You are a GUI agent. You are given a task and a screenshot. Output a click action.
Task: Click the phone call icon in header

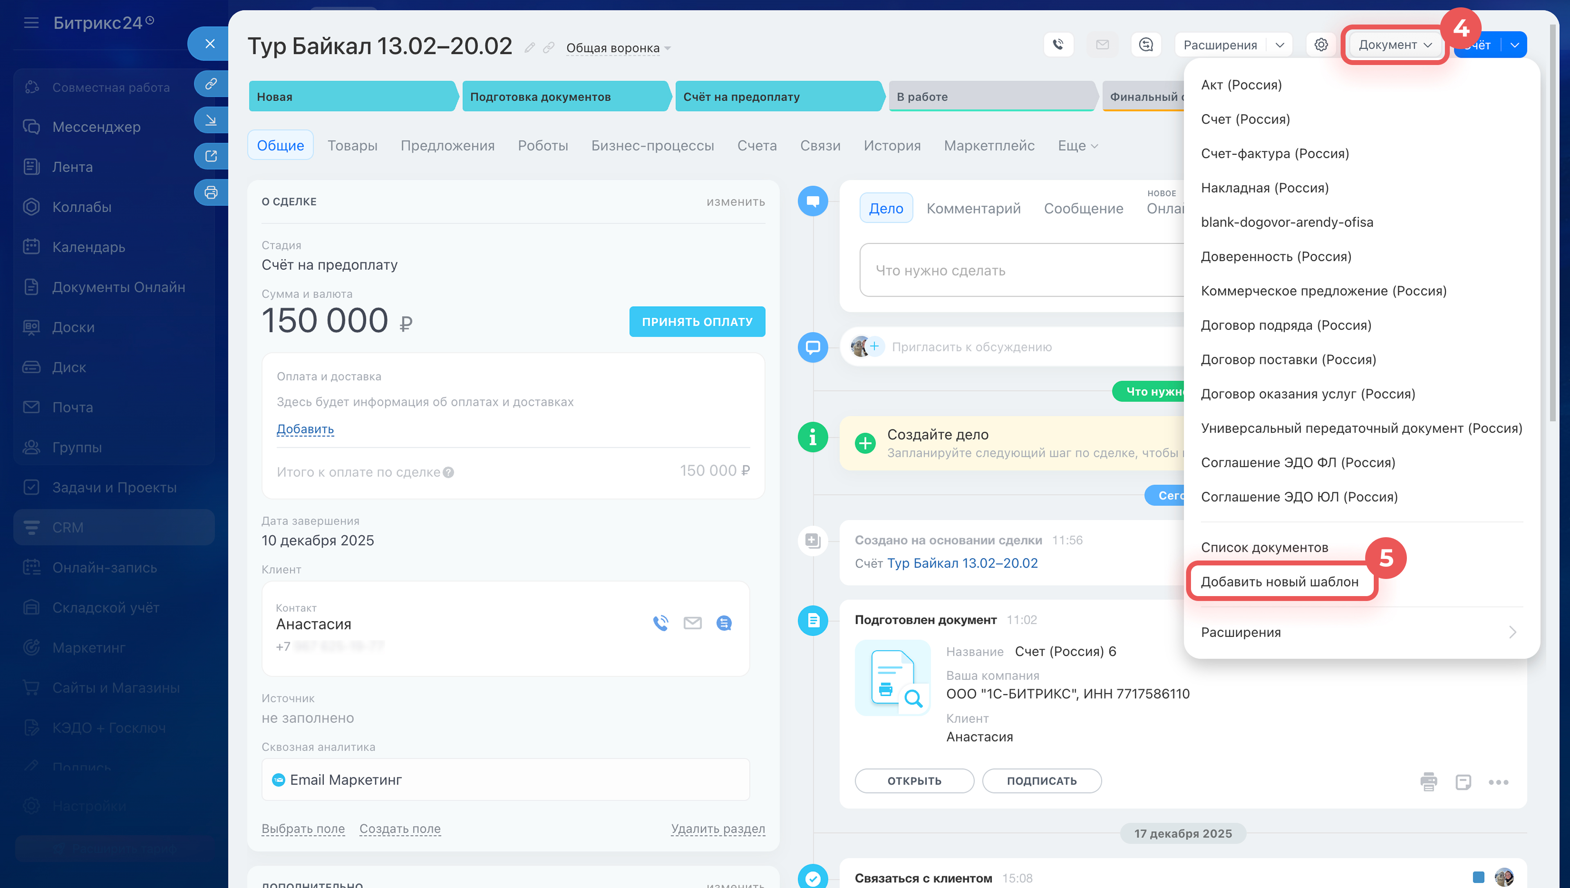1058,45
